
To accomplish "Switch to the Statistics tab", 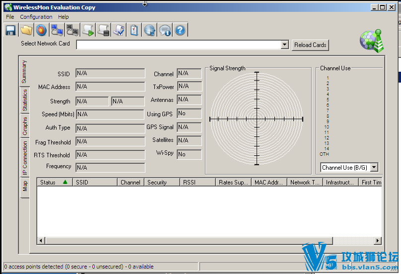I will click(24, 100).
